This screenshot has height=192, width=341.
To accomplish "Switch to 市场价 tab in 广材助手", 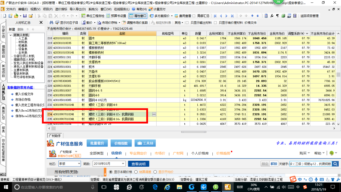I will pyautogui.click(x=160, y=153).
